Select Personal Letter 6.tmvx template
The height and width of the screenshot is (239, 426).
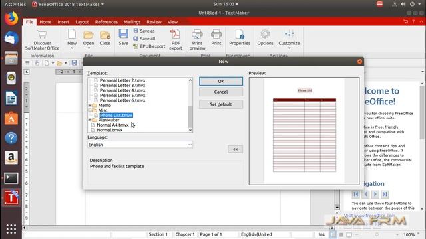[x=122, y=100]
